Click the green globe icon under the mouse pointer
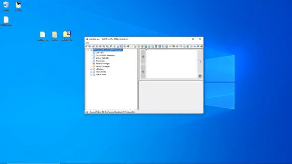This screenshot has width=292, height=164. pyautogui.click(x=146, y=46)
